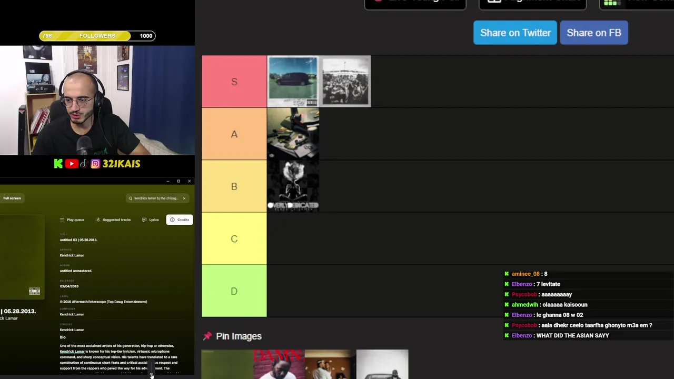Screen dimensions: 674x379
Task: Click the release date 03/04/2016
Action: [69, 286]
